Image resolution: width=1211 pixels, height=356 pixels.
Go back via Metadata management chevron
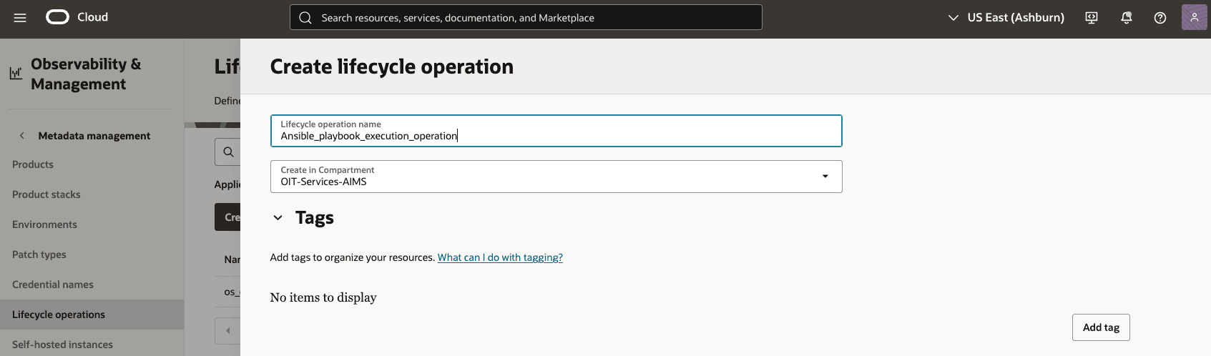point(22,136)
